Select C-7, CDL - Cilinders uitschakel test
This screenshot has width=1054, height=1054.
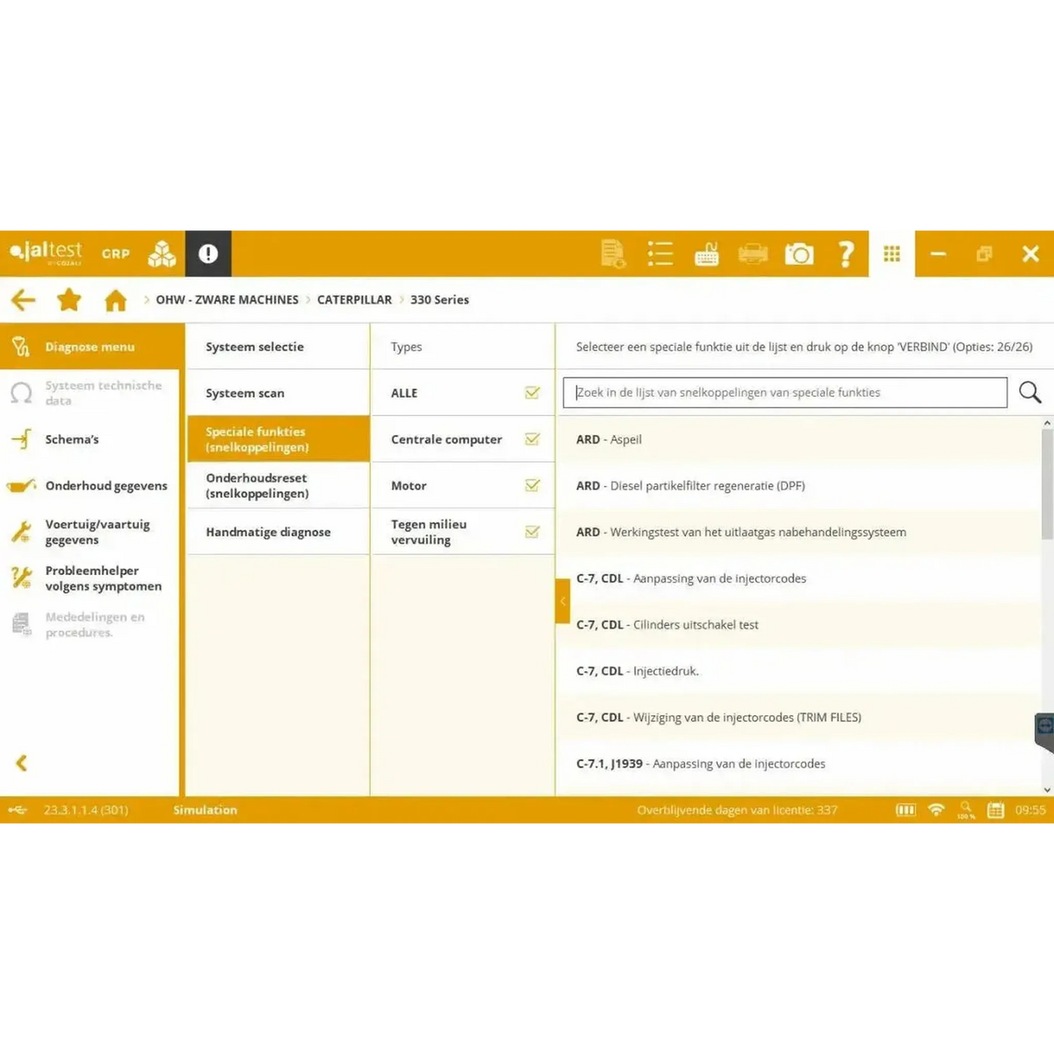[x=798, y=624]
